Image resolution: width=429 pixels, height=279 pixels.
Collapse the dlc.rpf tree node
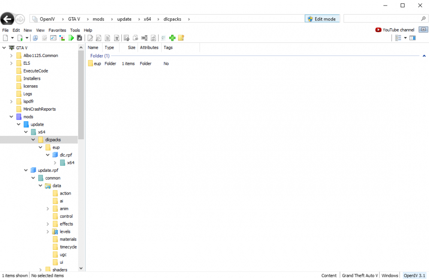48,155
